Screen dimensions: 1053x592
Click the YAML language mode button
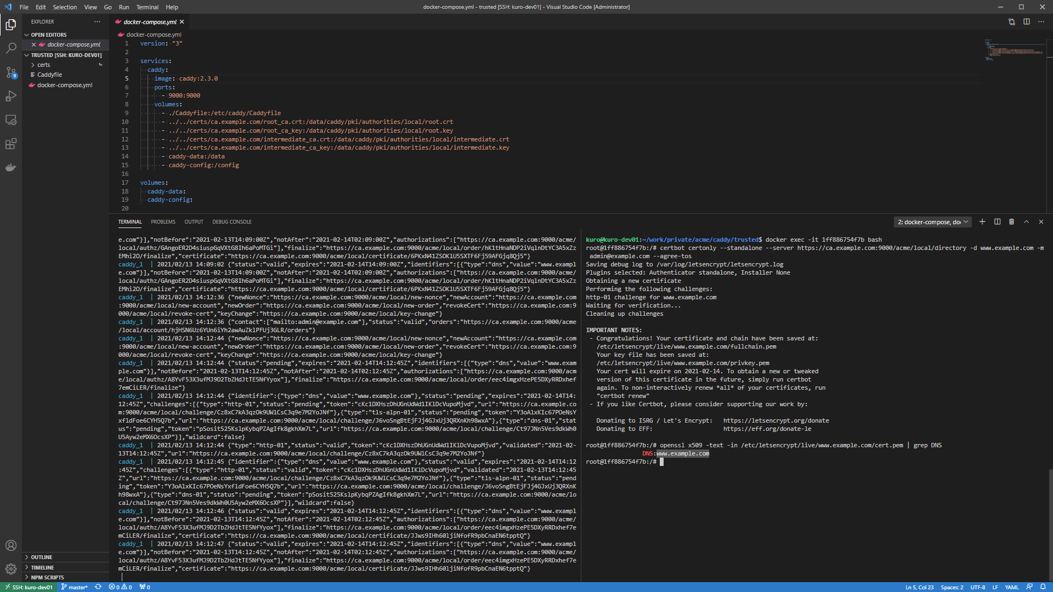tap(1011, 587)
